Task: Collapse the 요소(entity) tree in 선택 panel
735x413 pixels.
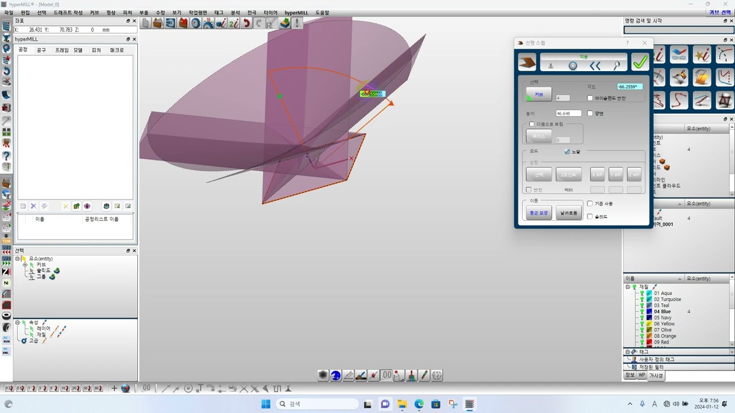Action: 18,259
